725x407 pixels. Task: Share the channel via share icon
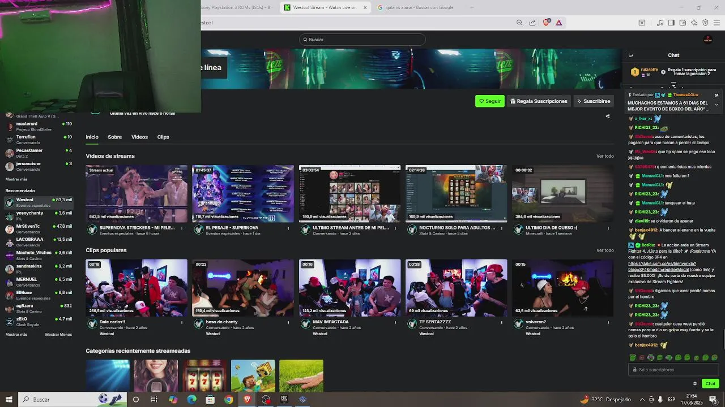(x=608, y=116)
